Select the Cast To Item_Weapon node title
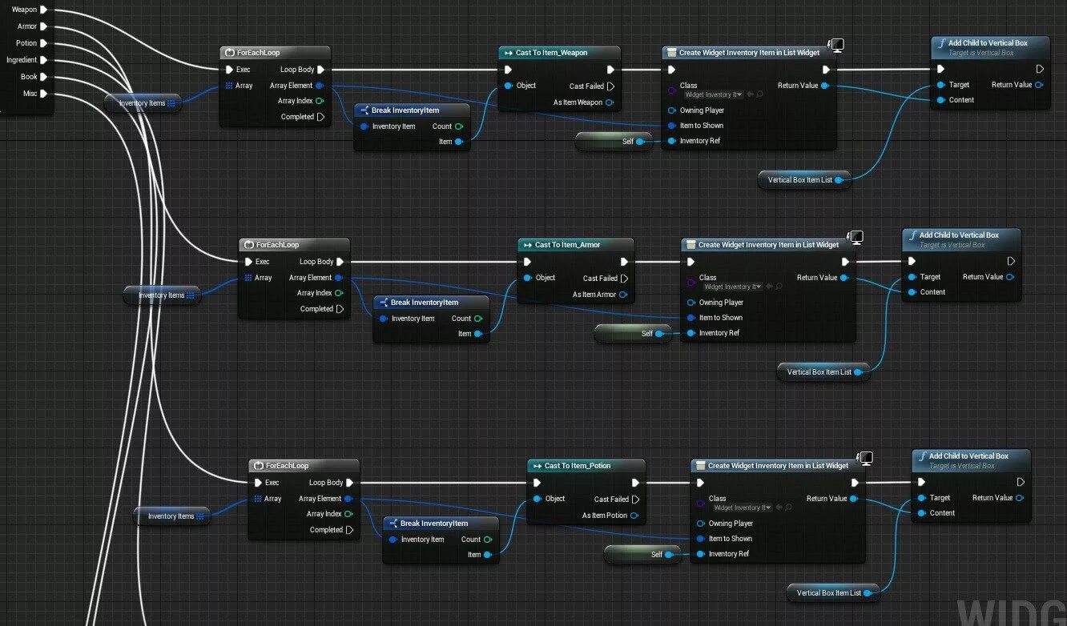 click(551, 53)
